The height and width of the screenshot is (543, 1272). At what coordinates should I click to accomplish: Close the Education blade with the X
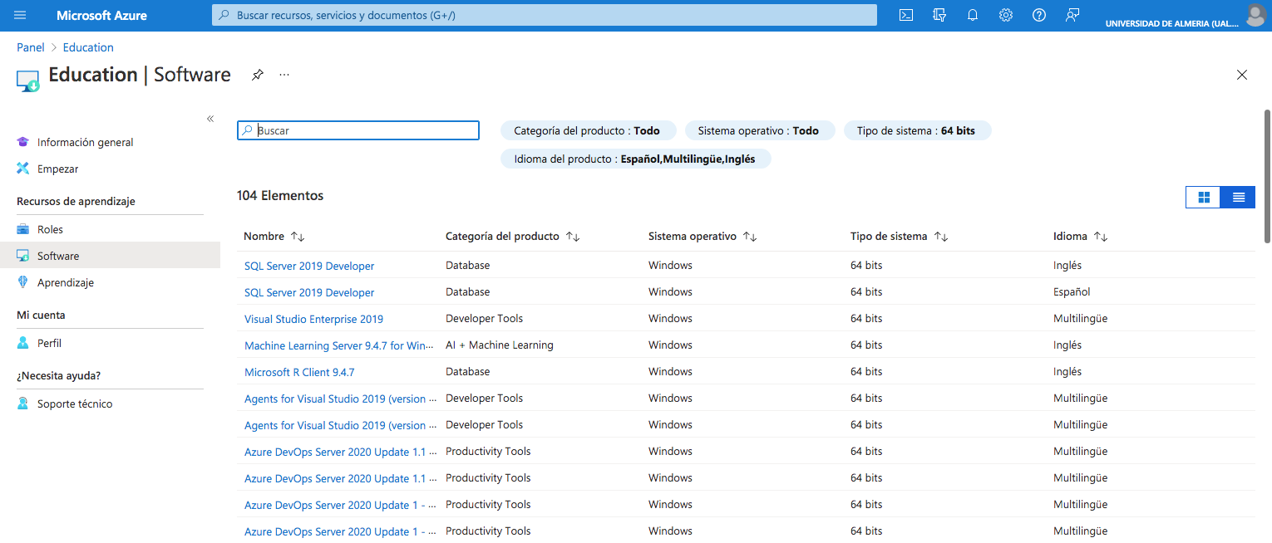pyautogui.click(x=1242, y=75)
